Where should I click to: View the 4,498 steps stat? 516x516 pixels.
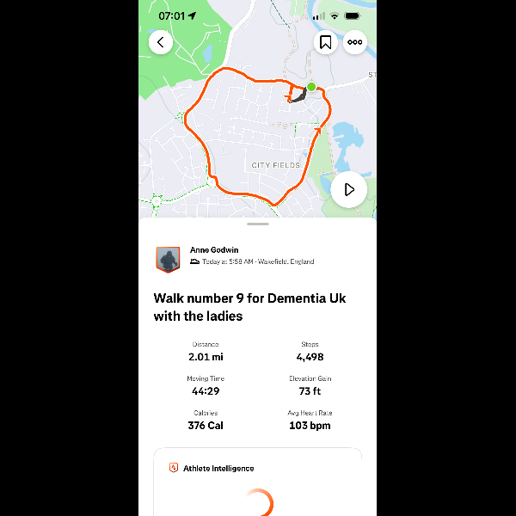tap(310, 356)
